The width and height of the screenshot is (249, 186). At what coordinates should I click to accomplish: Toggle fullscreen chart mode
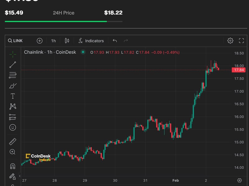pyautogui.click(x=241, y=41)
